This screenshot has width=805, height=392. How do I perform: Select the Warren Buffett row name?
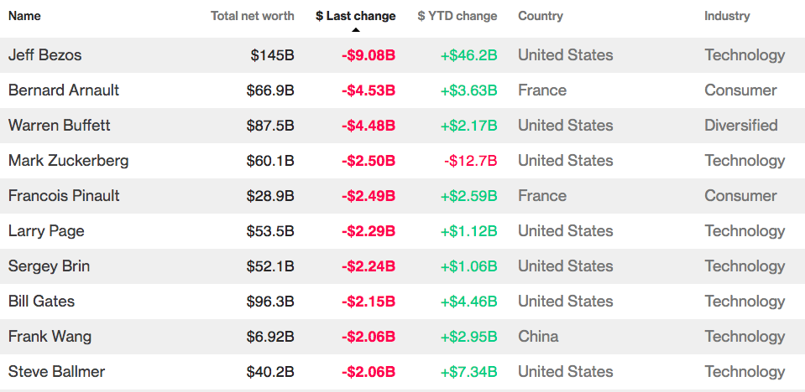point(59,126)
